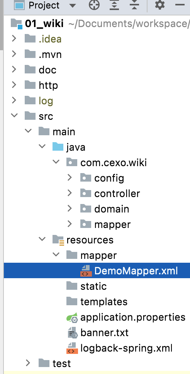Click the resources root folder icon

(x=58, y=240)
